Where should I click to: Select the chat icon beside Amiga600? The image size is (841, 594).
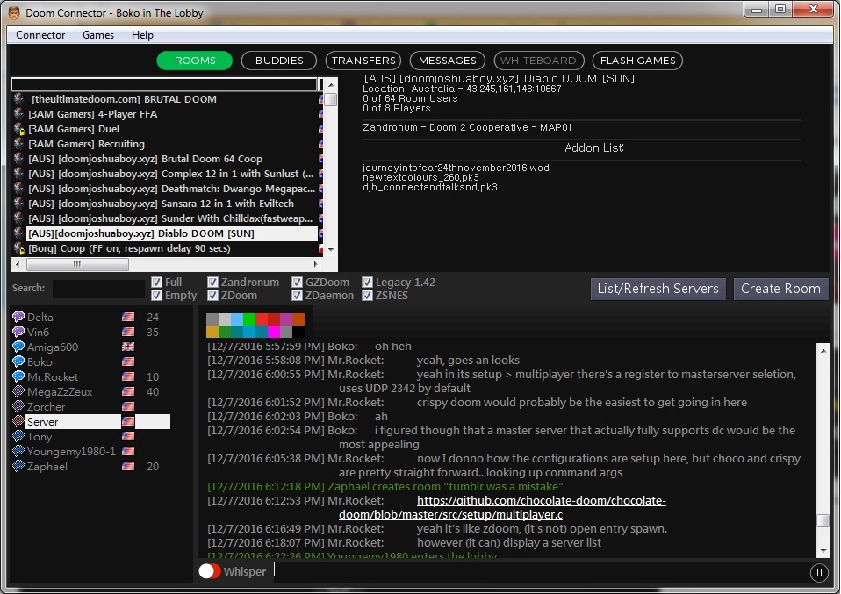[x=18, y=347]
